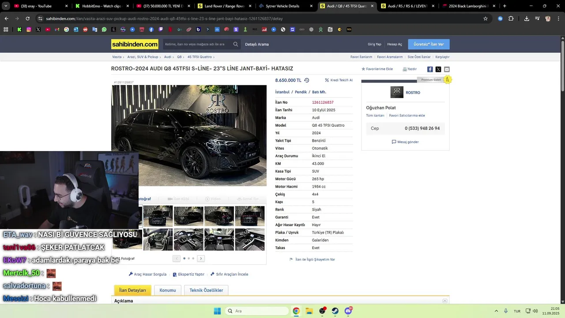Share the listing via the email icon
The image size is (565, 318).
447,69
